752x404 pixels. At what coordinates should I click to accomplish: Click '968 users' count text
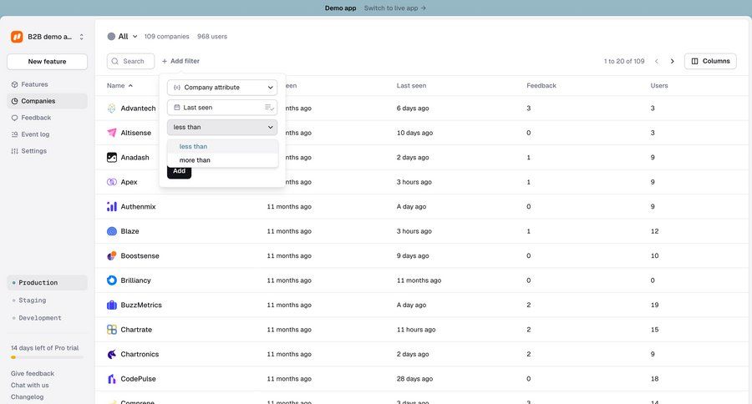(x=212, y=37)
